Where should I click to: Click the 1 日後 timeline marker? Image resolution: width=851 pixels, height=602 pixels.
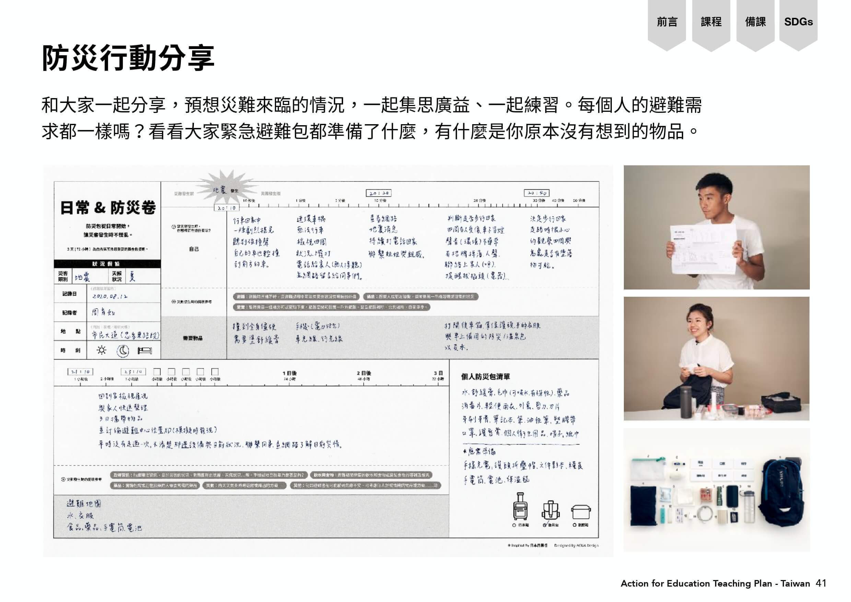[290, 376]
